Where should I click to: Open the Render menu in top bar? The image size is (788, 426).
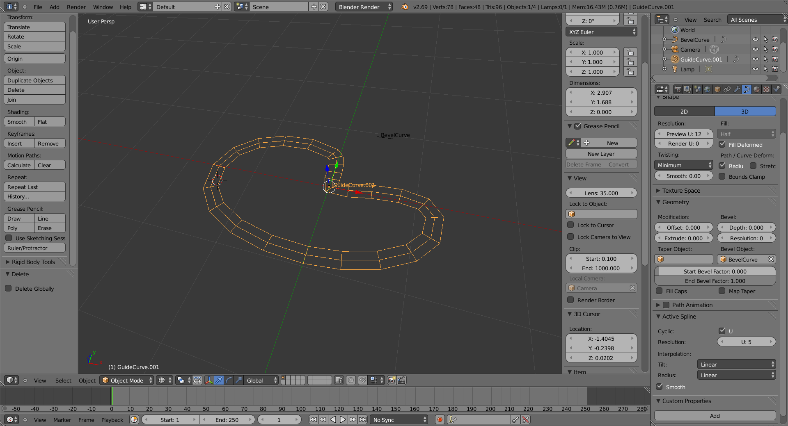(x=76, y=7)
